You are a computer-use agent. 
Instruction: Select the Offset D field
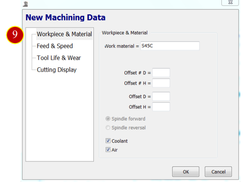[x=161, y=97]
